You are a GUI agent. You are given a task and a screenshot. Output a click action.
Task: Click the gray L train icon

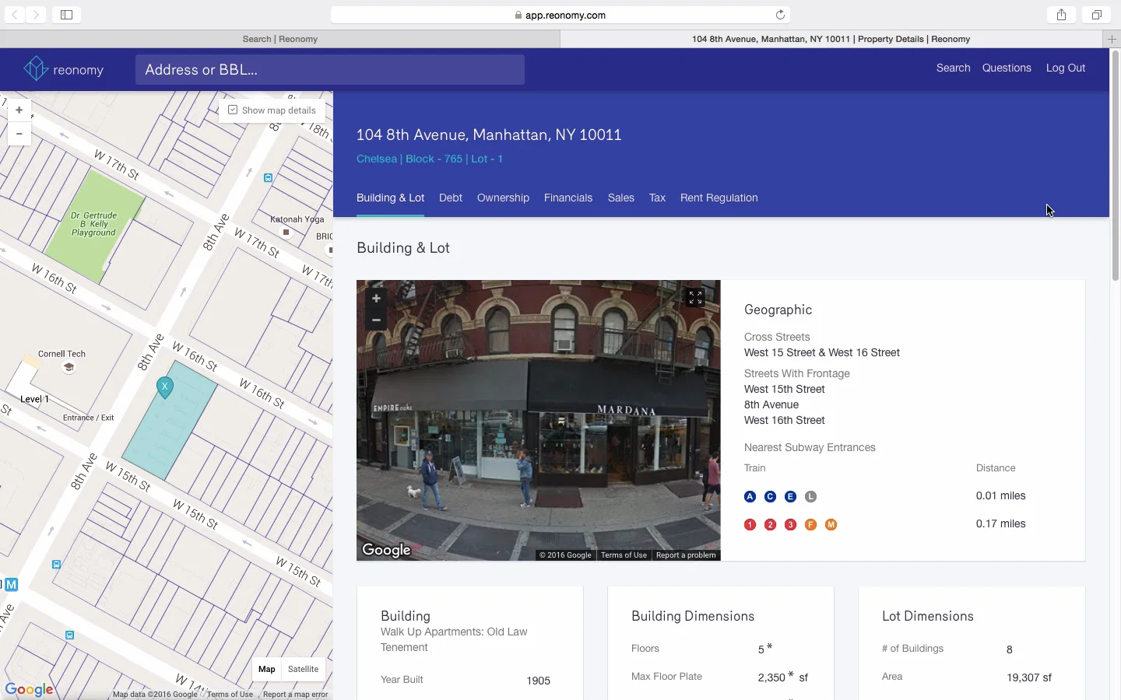pyautogui.click(x=810, y=497)
